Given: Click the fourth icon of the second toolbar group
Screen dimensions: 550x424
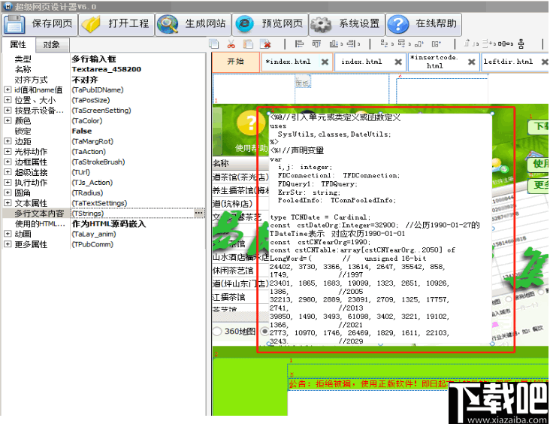Looking at the screenshot, I should click(x=436, y=44).
